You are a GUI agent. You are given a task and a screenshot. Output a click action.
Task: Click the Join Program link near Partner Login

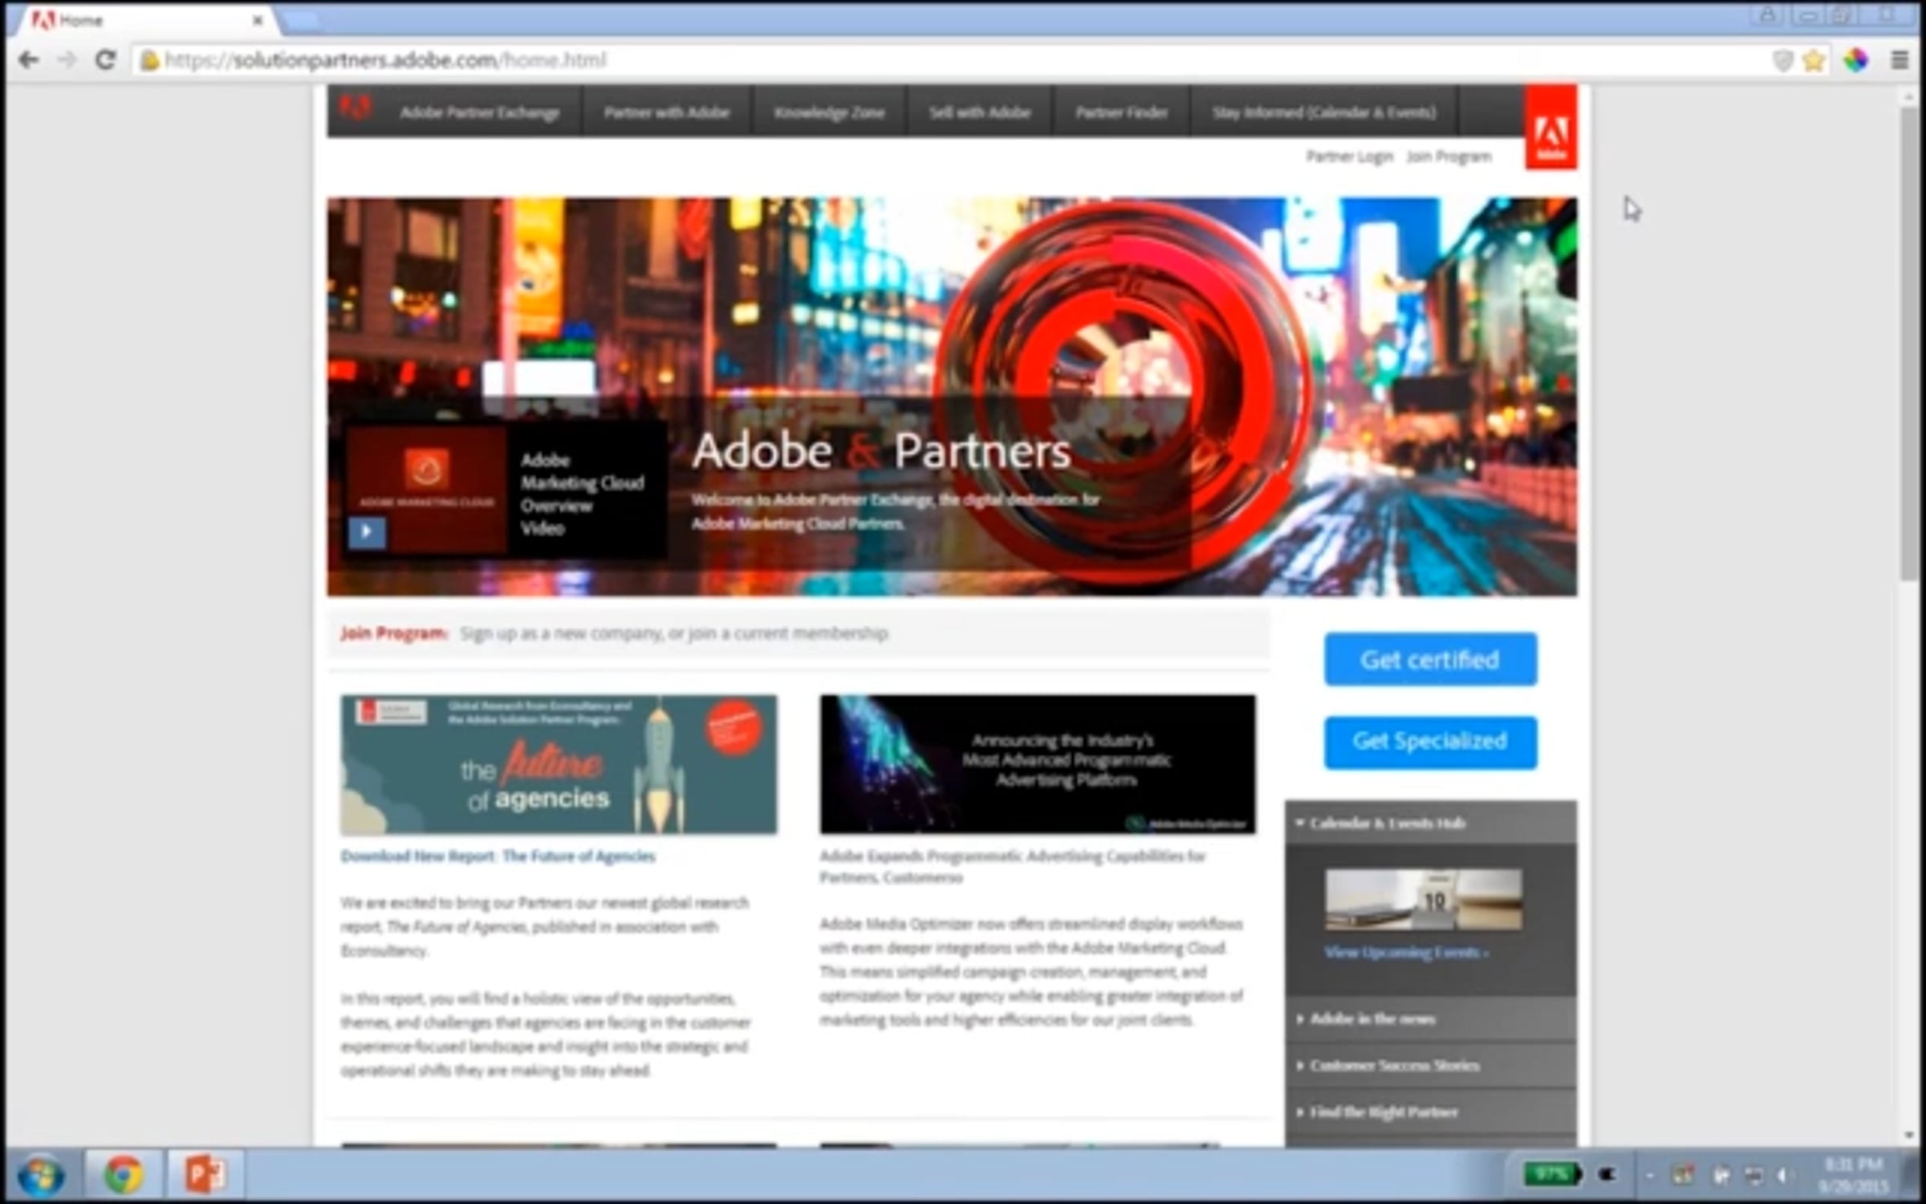pyautogui.click(x=1449, y=157)
